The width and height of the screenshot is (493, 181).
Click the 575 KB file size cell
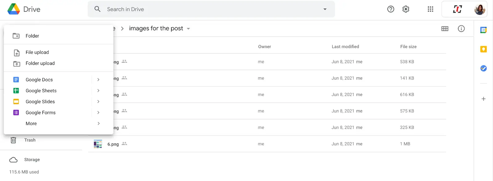click(407, 111)
